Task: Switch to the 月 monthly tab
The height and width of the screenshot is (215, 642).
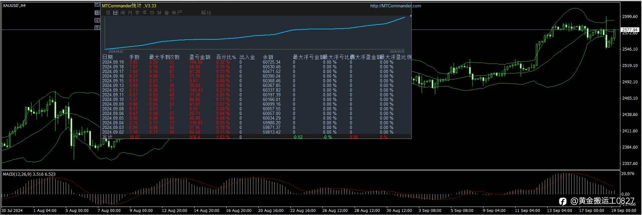Action: (x=130, y=12)
